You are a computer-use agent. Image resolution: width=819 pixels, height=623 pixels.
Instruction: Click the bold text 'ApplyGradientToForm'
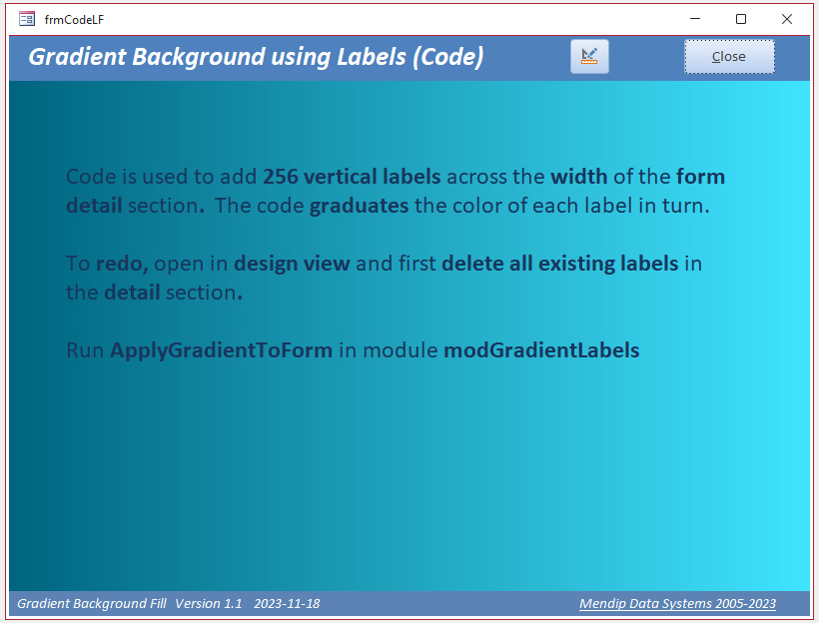pos(221,350)
